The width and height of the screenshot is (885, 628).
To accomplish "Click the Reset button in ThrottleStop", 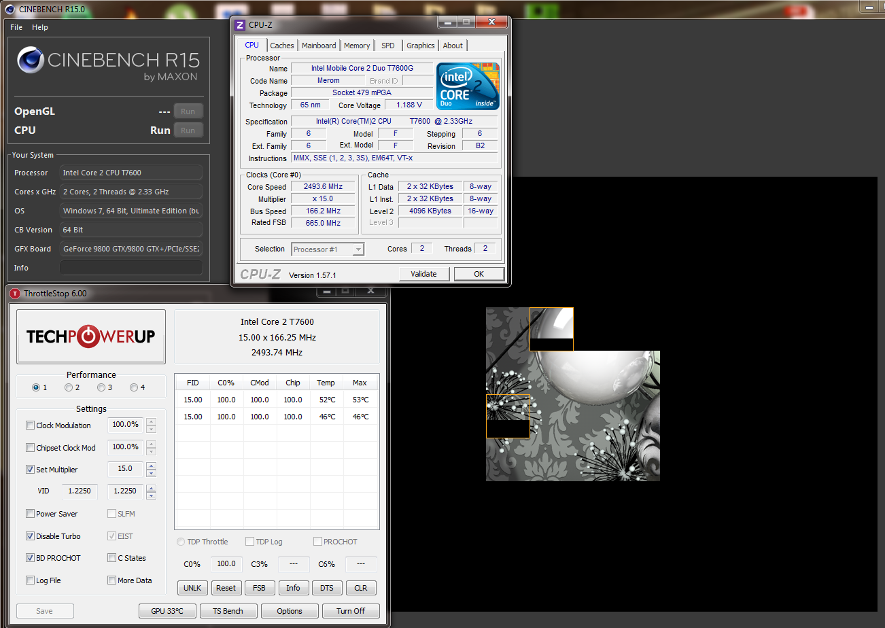I will coord(226,588).
